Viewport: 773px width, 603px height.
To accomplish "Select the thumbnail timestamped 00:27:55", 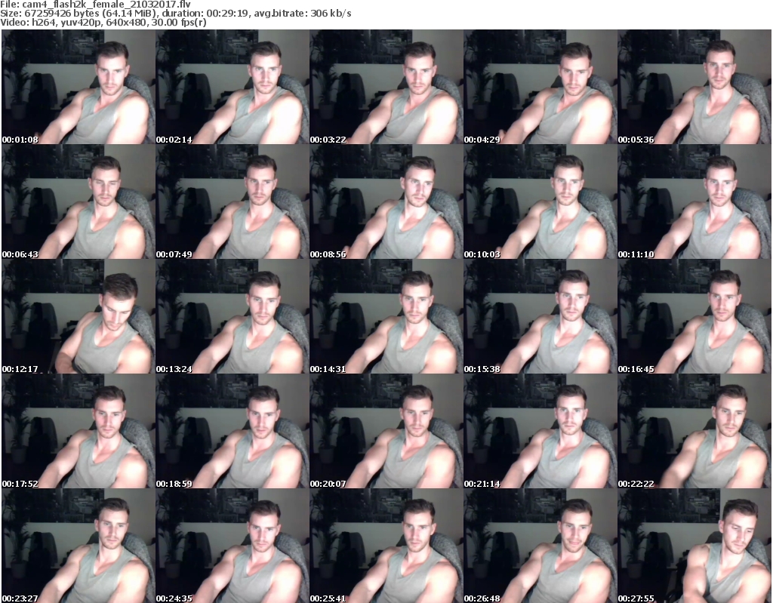I will click(694, 546).
